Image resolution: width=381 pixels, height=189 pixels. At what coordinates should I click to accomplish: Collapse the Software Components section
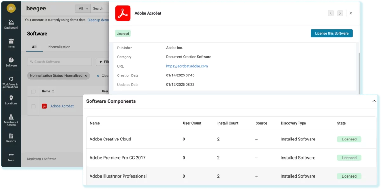[374, 101]
